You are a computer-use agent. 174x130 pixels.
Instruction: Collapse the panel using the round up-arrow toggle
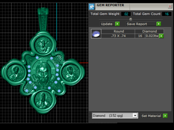(x=130, y=19)
